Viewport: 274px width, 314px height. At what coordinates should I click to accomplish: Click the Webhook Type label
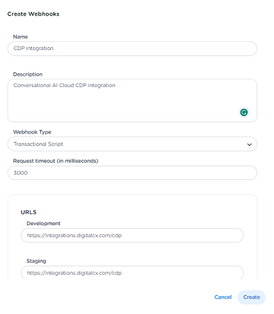[32, 132]
